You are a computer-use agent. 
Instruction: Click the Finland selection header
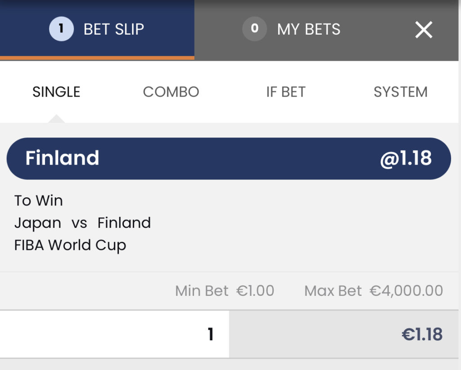coord(63,158)
